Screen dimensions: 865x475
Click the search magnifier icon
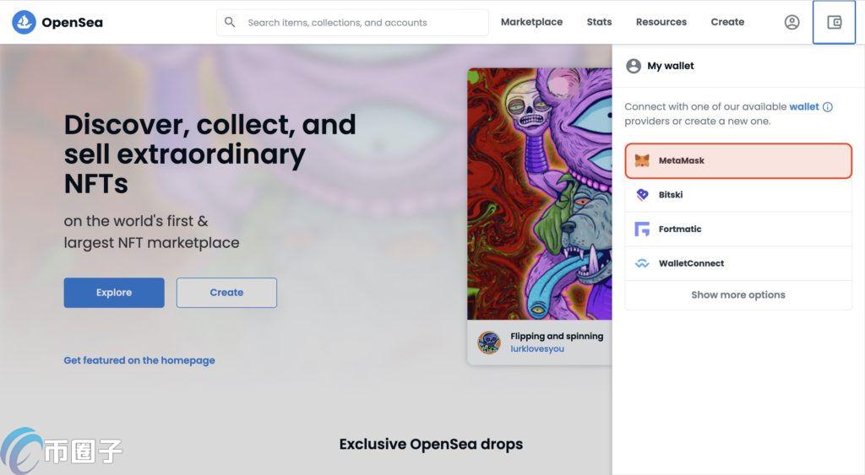pos(230,22)
